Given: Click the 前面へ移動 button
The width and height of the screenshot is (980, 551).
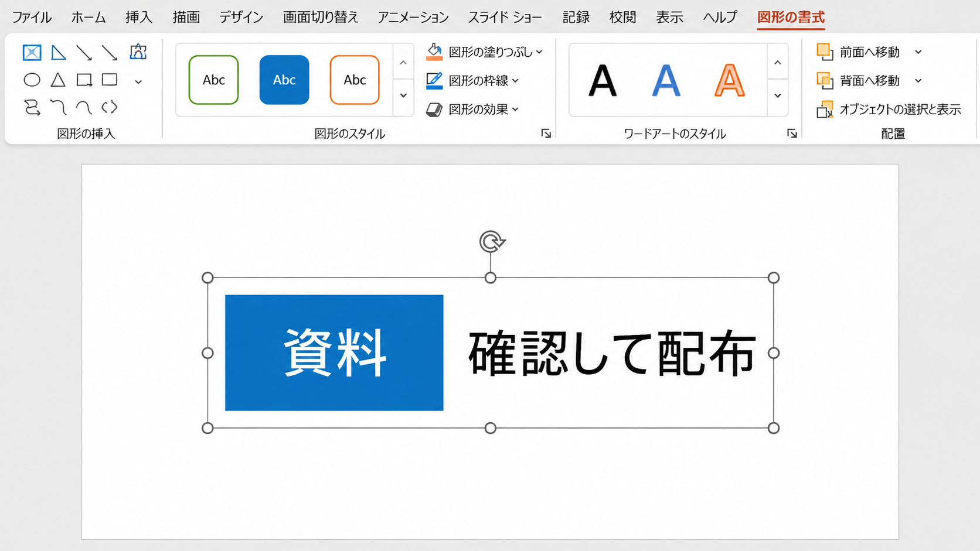Looking at the screenshot, I should (x=858, y=52).
